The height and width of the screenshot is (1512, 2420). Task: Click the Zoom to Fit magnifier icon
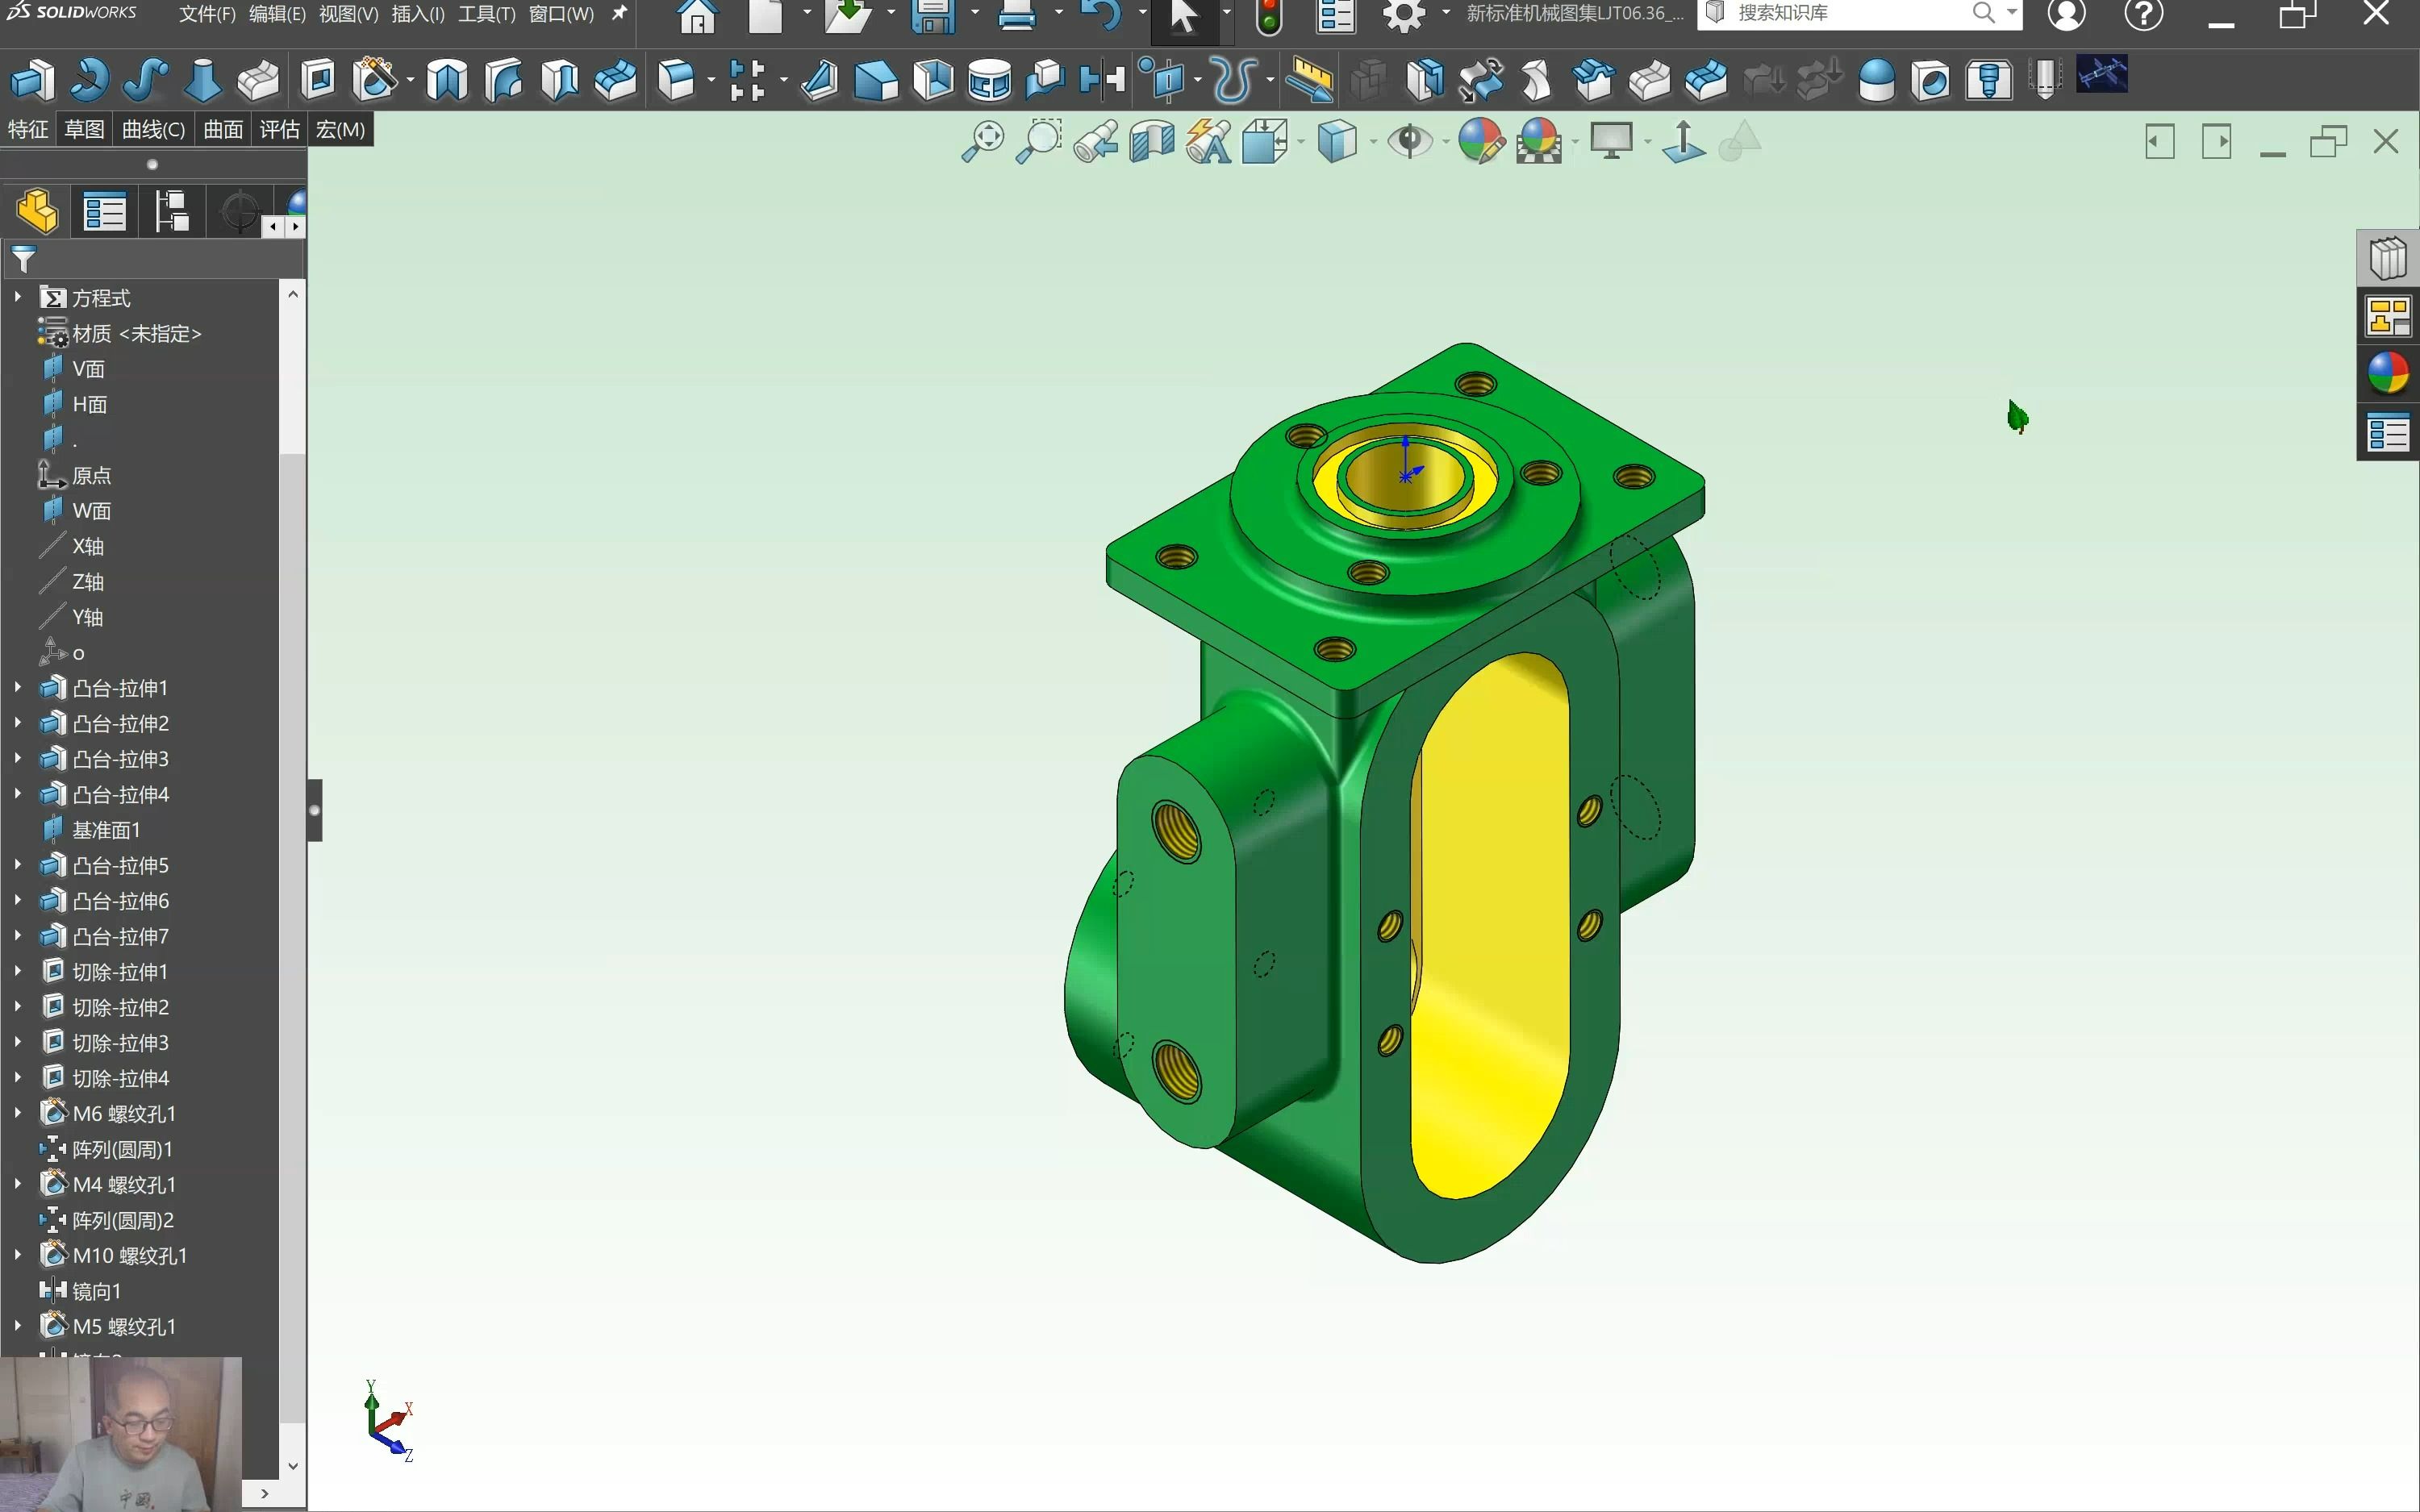point(982,141)
